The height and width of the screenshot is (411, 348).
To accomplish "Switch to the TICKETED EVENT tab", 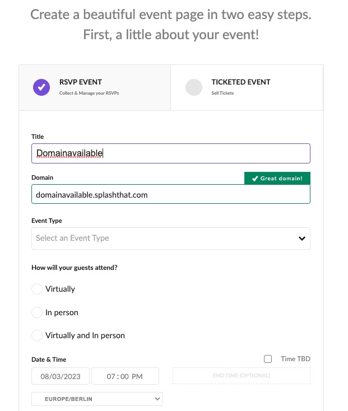I will point(241,82).
